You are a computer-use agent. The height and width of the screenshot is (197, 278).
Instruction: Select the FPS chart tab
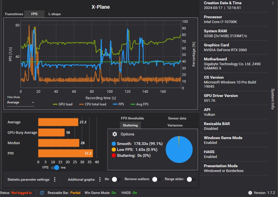tap(34, 14)
